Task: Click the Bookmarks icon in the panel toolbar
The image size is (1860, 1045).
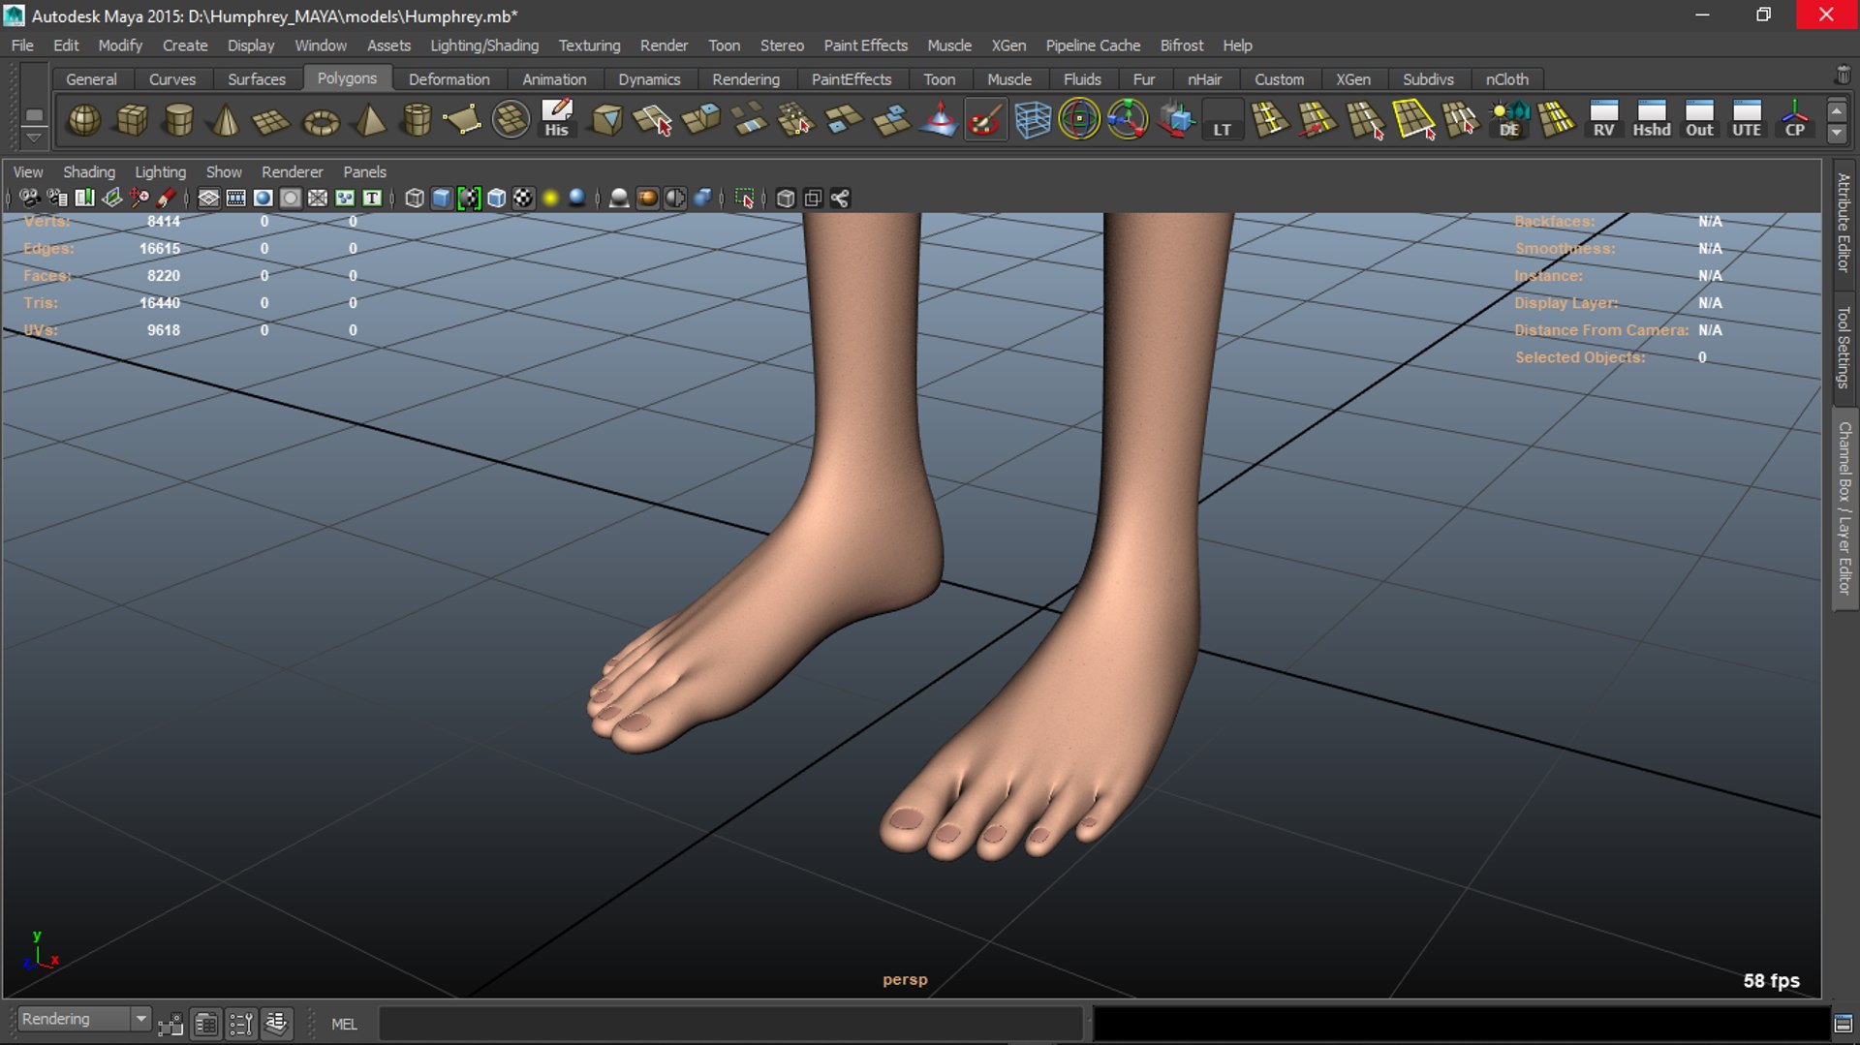Action: coord(84,199)
